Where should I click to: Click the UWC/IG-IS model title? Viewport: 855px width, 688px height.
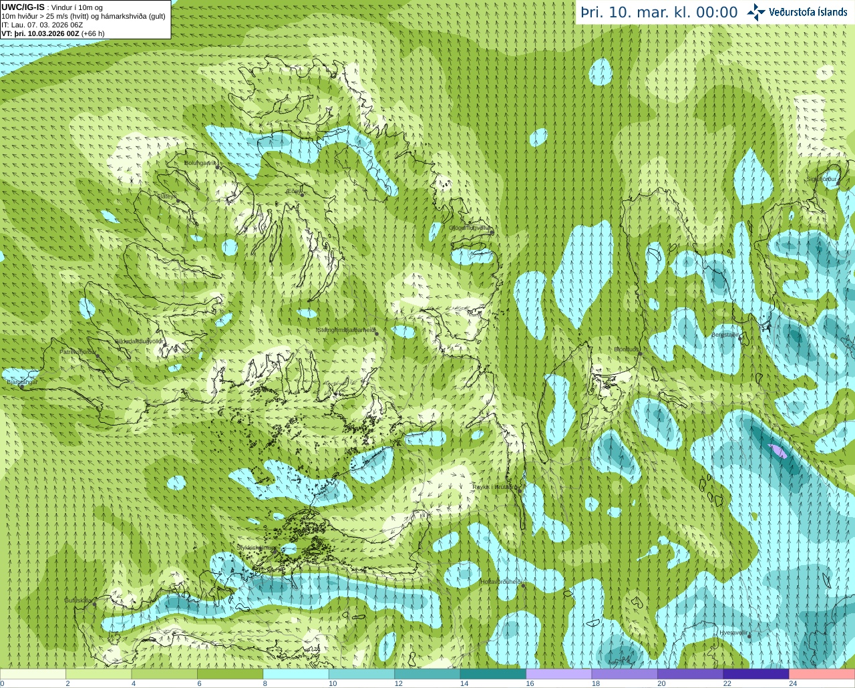tap(23, 7)
